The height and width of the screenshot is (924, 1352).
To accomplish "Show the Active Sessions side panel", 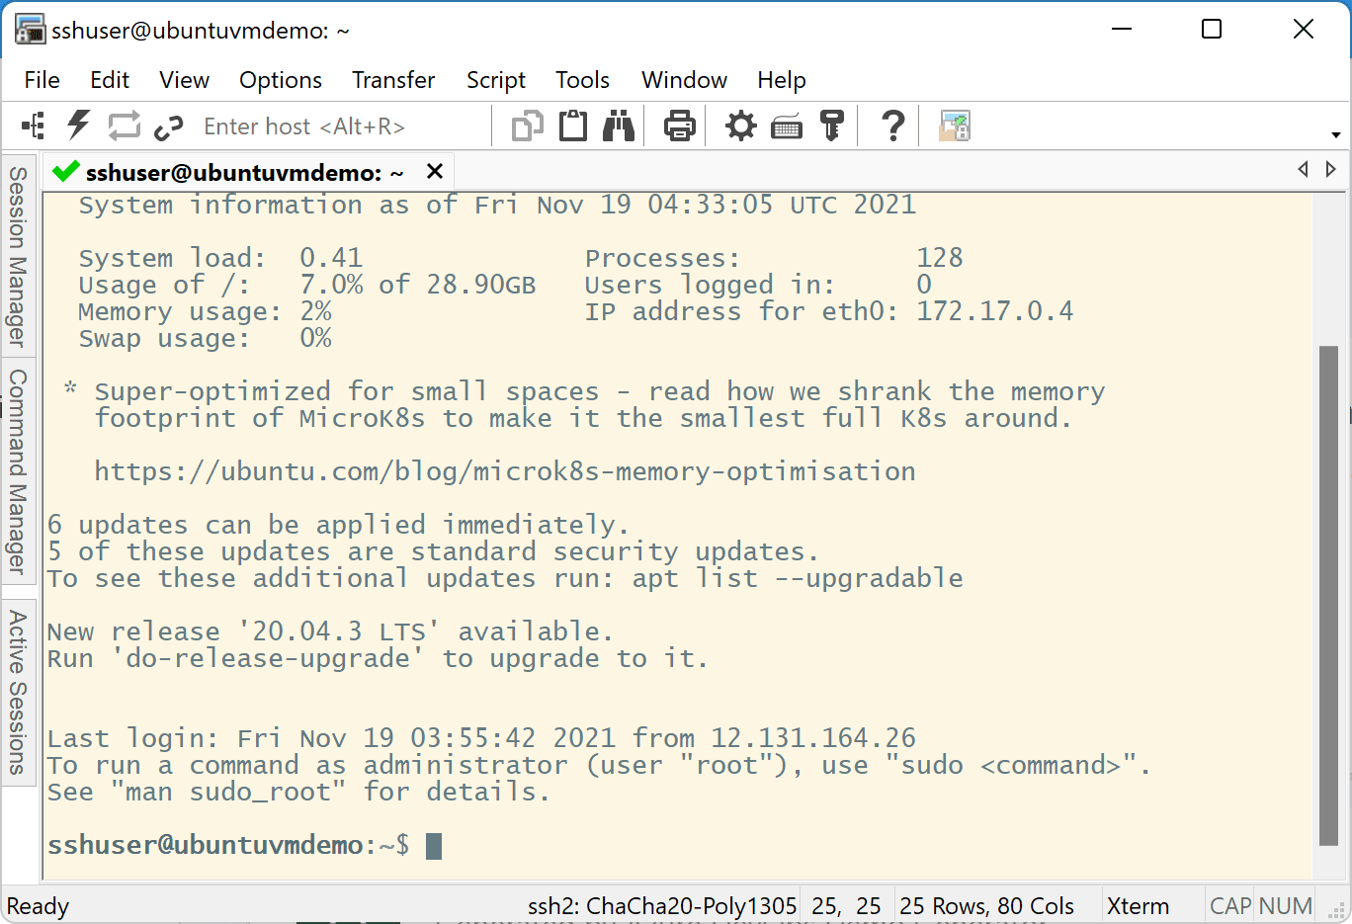I will 18,692.
